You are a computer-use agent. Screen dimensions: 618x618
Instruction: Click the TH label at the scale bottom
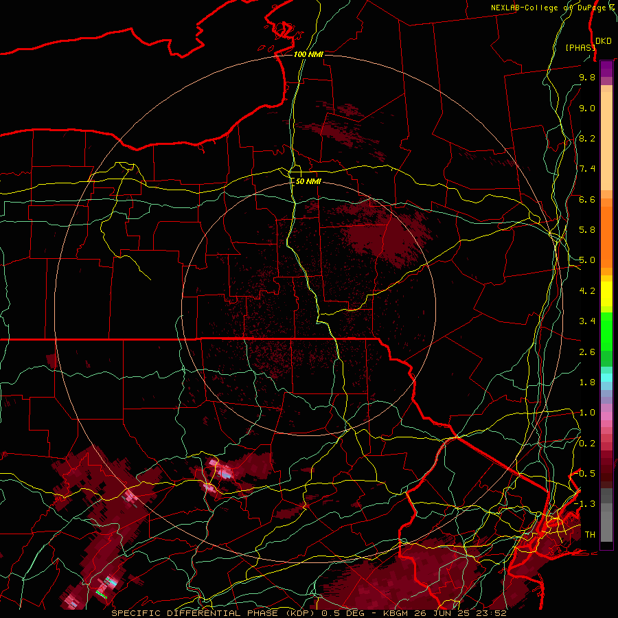point(590,535)
